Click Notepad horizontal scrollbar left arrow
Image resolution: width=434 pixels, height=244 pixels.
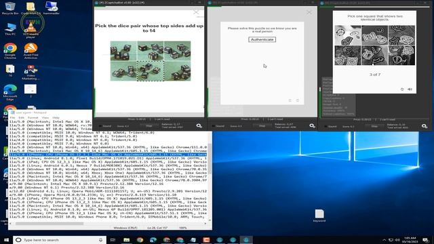click(11, 224)
